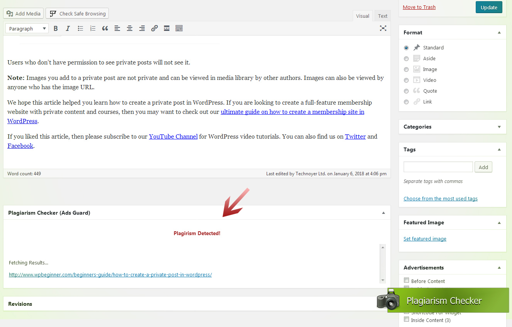Pick the Quote post format
Screen dimensions: 512x327
406,91
